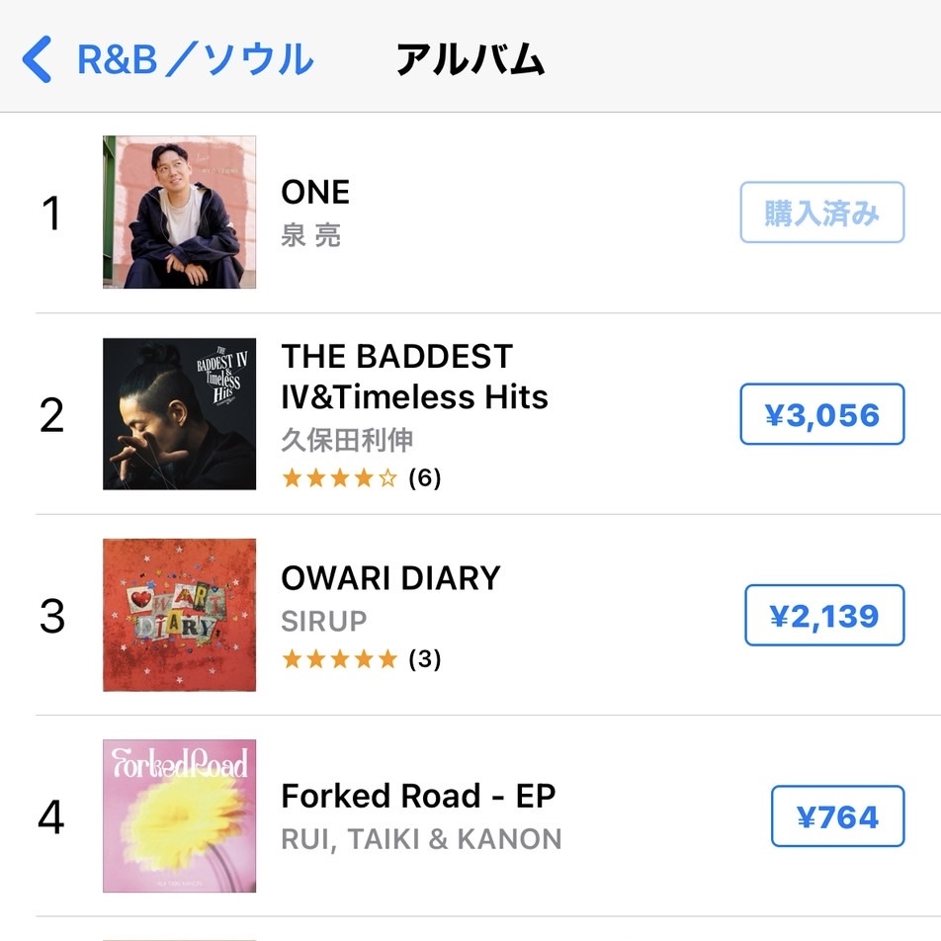Tap RUI, TAIKI & KANON artist text
The width and height of the screenshot is (941, 941).
(421, 839)
